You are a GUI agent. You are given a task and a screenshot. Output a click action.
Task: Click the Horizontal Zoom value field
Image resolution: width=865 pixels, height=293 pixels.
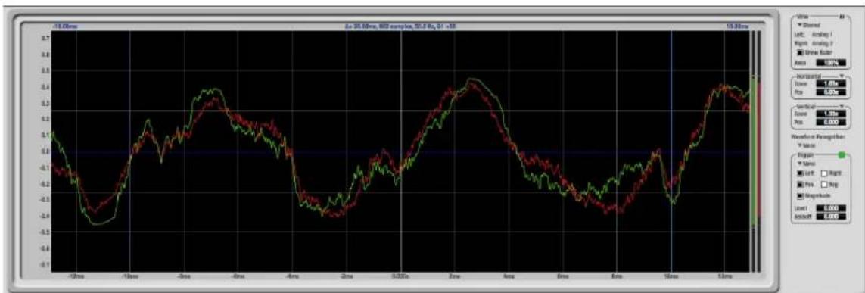(x=830, y=84)
